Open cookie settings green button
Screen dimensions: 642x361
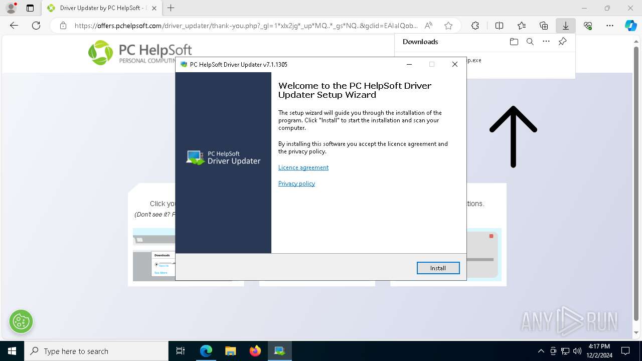point(21,321)
